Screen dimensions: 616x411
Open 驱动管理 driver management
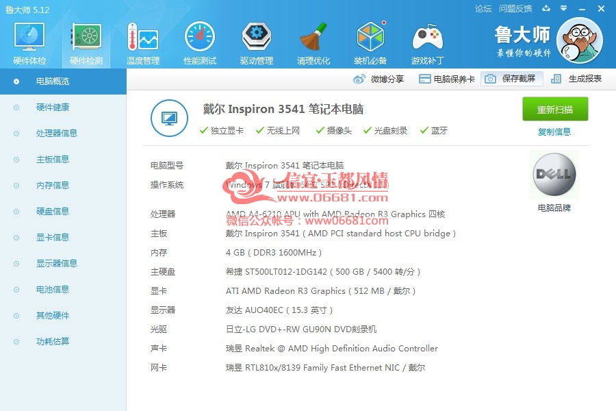pos(257,43)
